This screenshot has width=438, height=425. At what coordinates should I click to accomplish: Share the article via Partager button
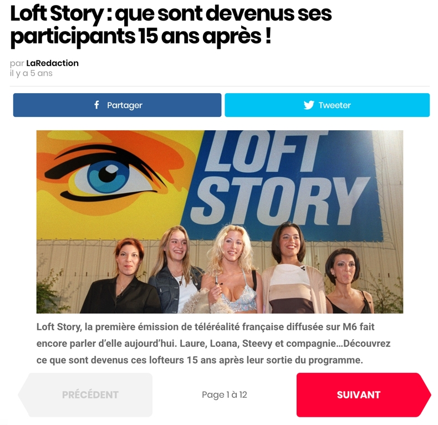117,105
